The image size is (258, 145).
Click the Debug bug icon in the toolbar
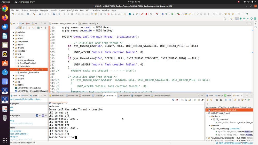166,14
